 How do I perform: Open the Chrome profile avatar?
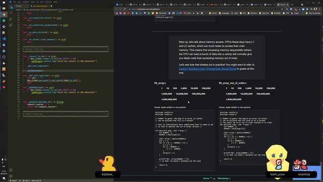coord(315,9)
